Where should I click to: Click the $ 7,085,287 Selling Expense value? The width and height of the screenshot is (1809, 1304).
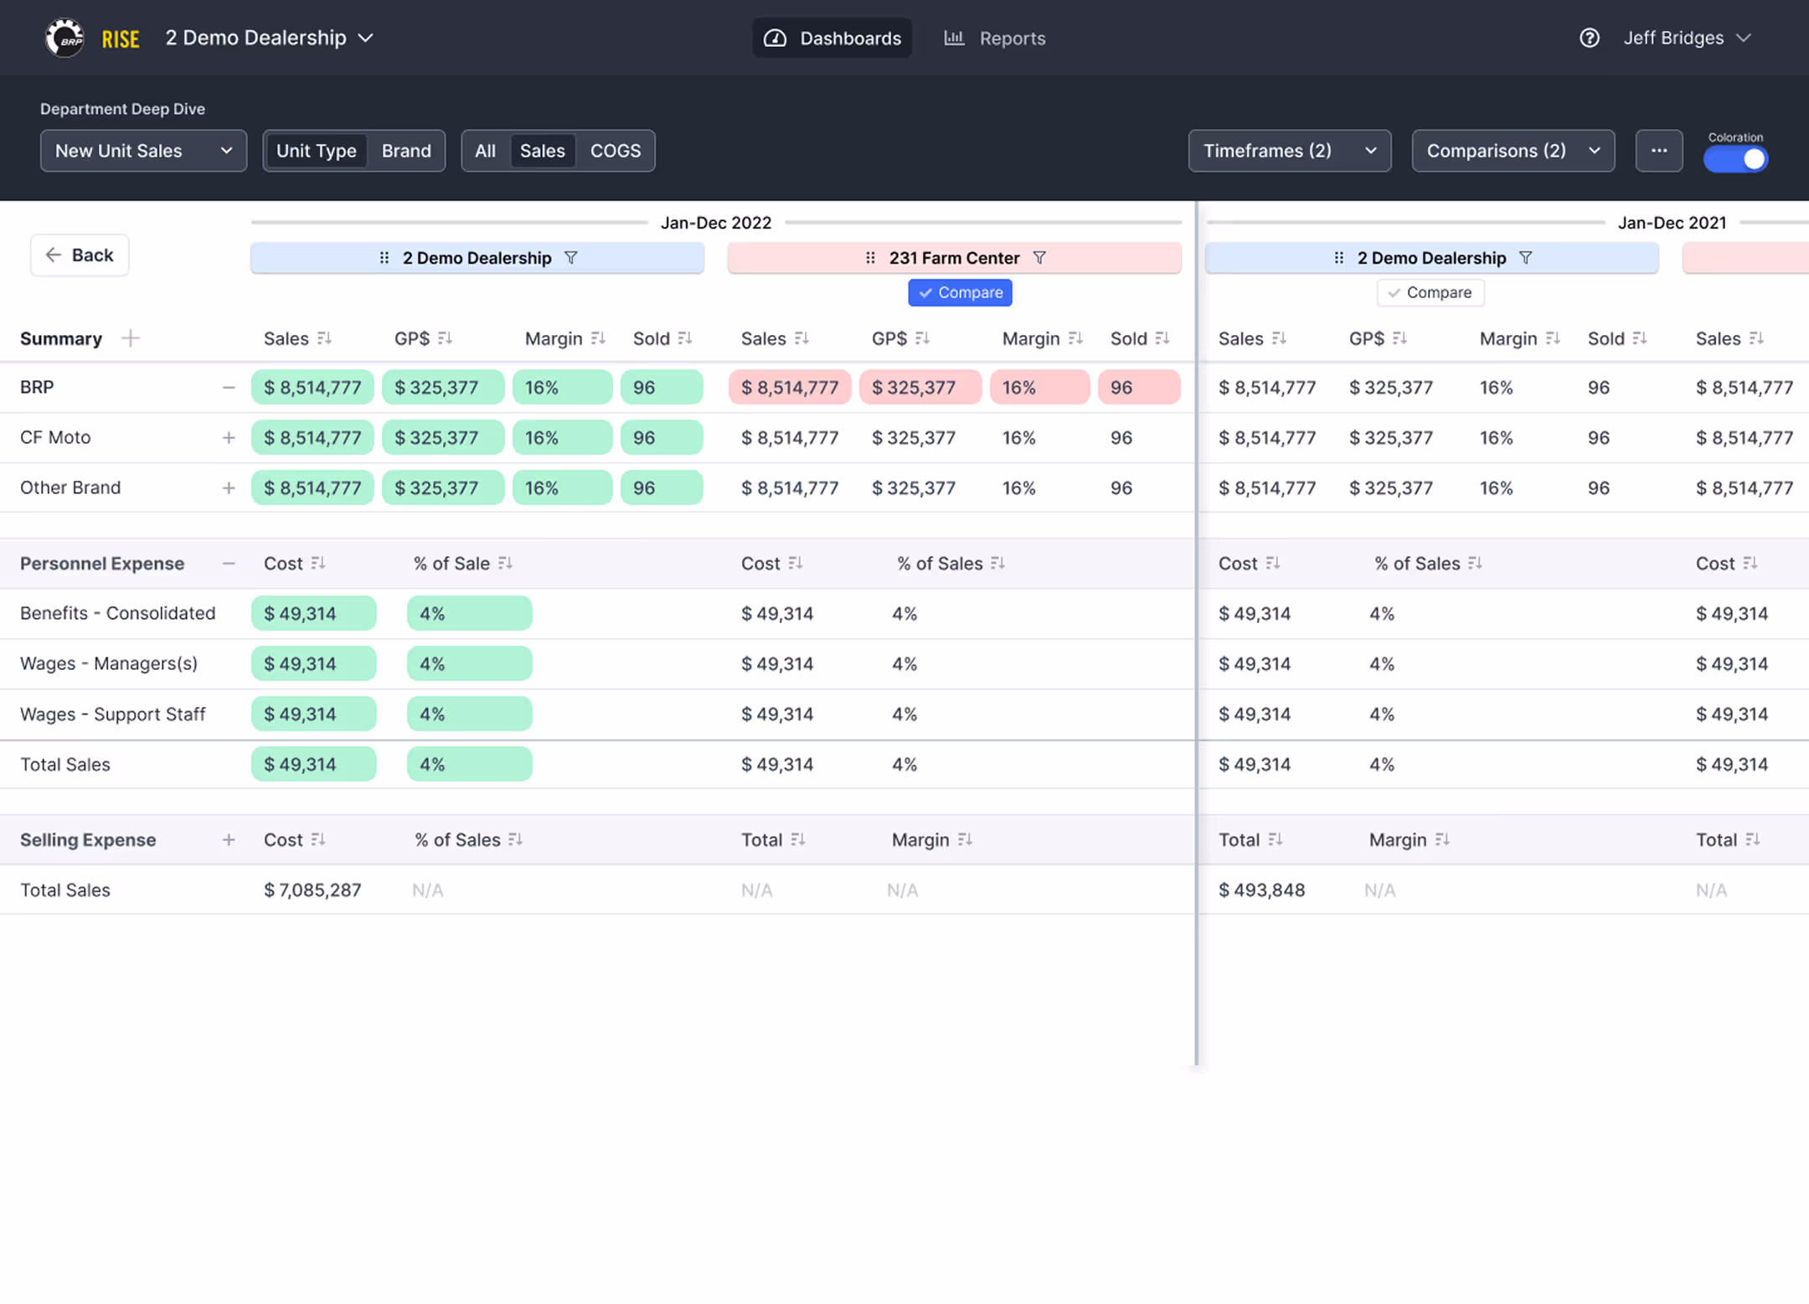pos(312,890)
